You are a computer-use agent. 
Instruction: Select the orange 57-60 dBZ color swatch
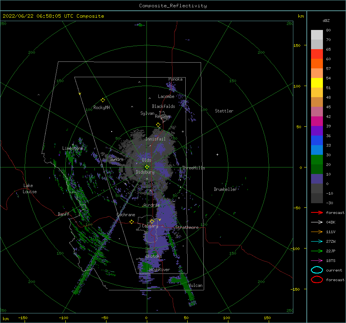coord(317,64)
